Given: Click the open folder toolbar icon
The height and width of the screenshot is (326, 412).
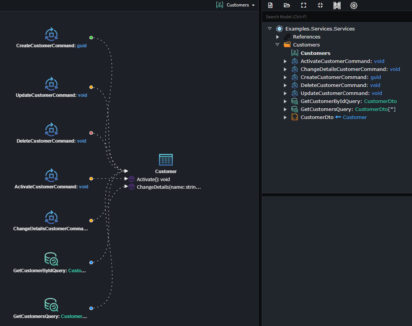Looking at the screenshot, I should point(287,5).
